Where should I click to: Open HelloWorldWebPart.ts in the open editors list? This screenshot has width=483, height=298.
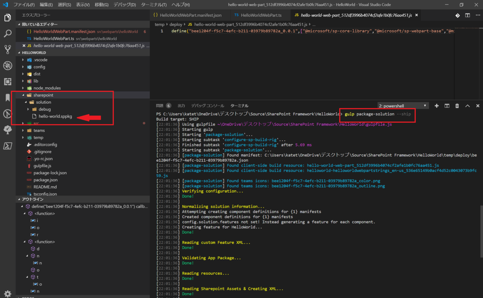83,39
